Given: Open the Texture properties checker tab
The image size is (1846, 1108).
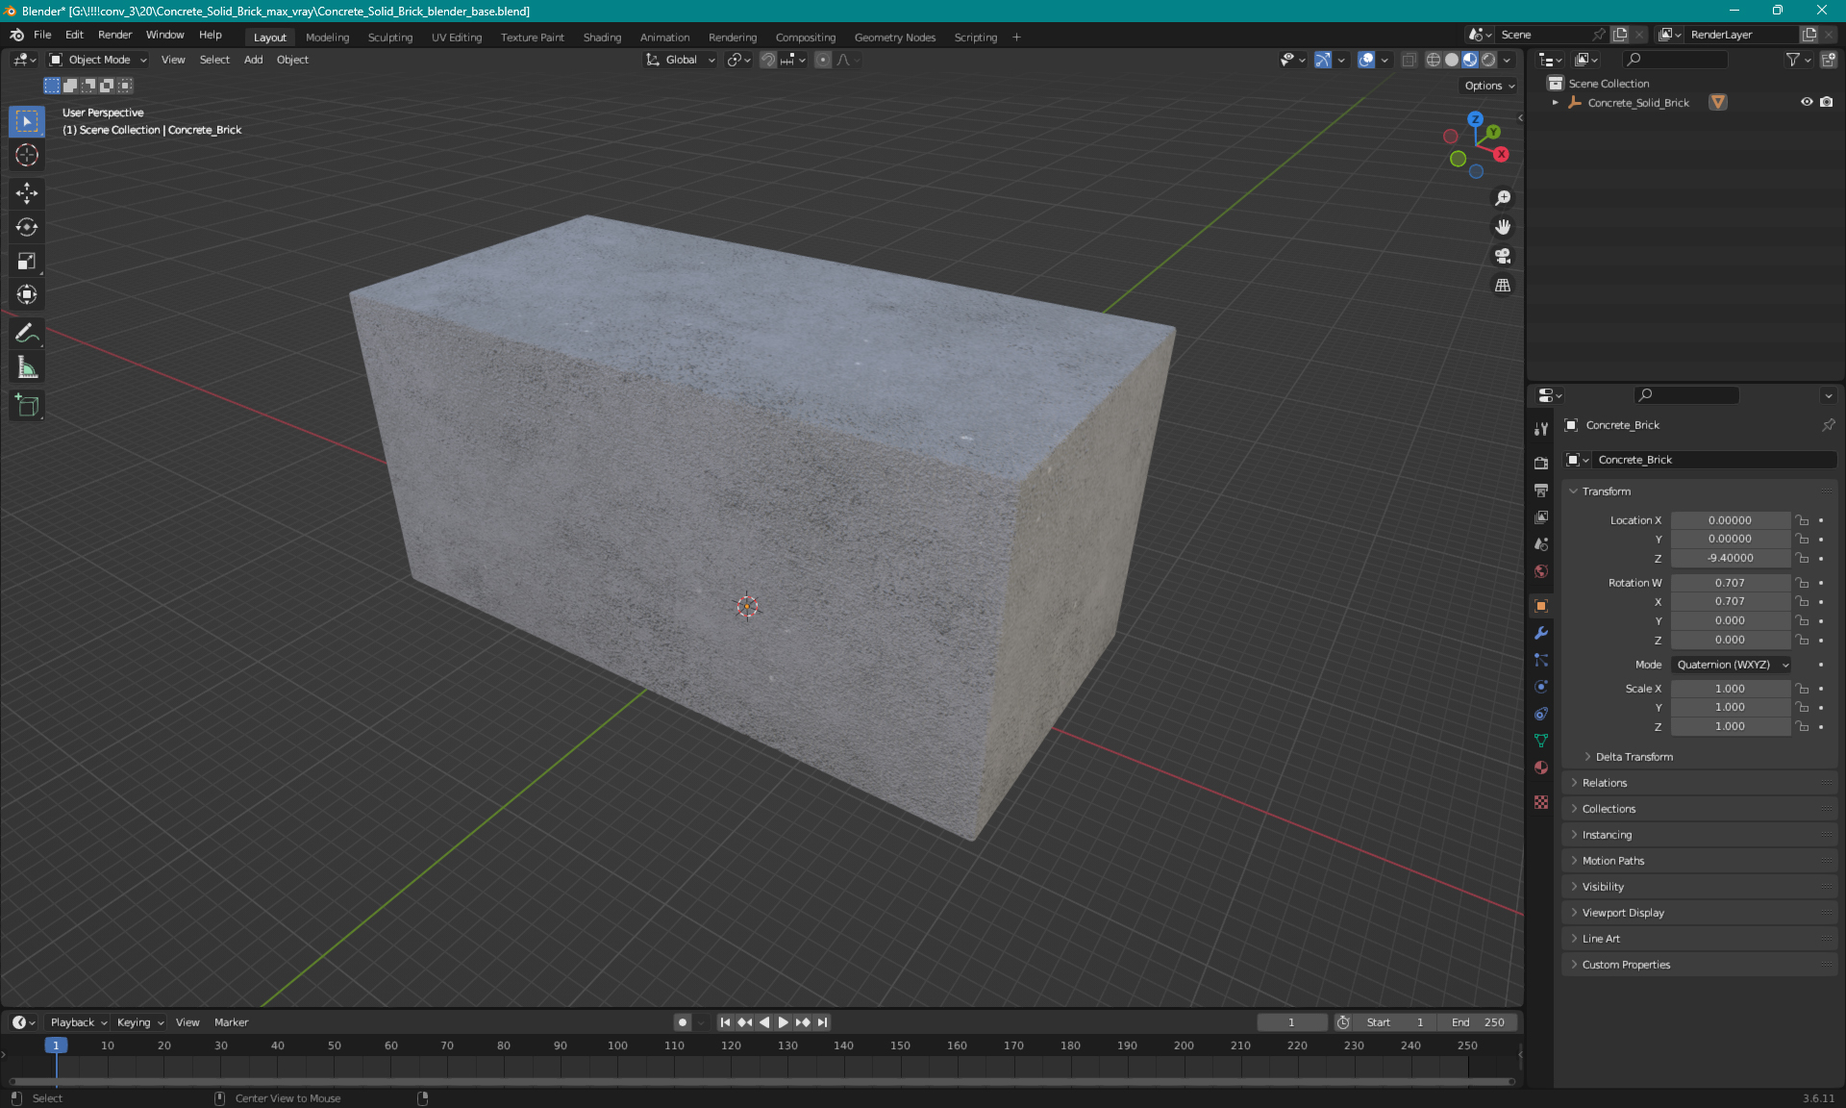Looking at the screenshot, I should click(x=1541, y=802).
